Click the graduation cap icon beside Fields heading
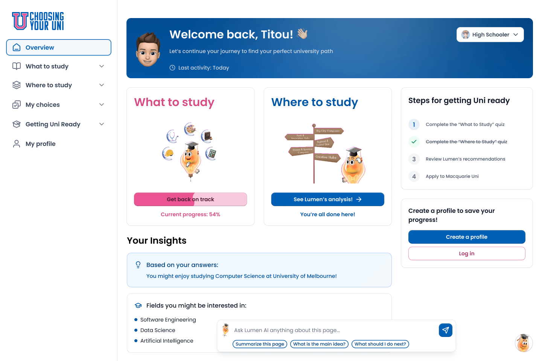The height and width of the screenshot is (361, 542). [138, 305]
